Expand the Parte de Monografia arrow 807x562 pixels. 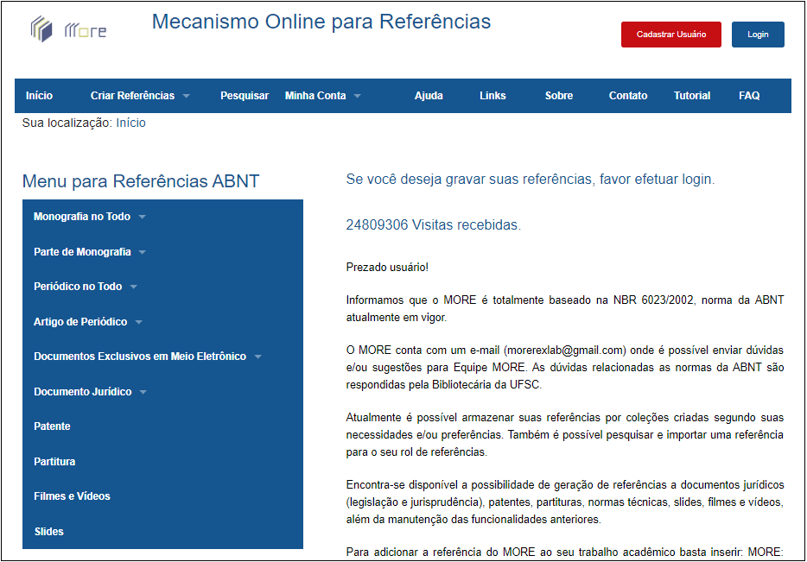pyautogui.click(x=143, y=252)
